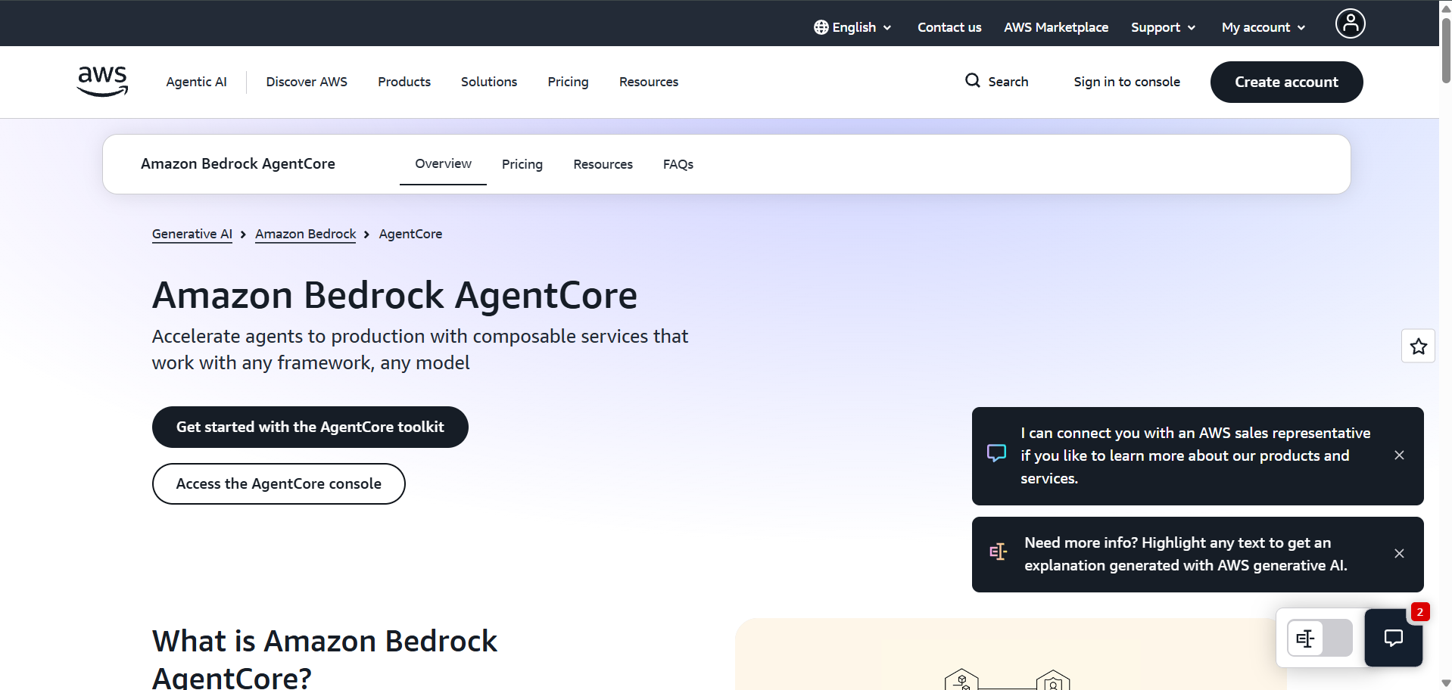Expand the English language dropdown
The height and width of the screenshot is (690, 1452).
click(x=853, y=27)
